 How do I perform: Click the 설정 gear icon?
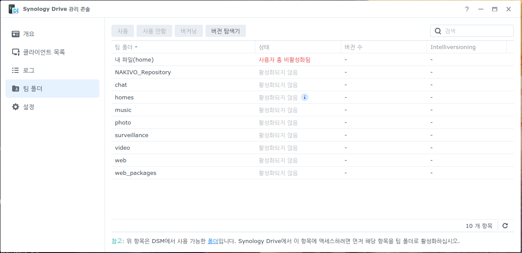[16, 107]
